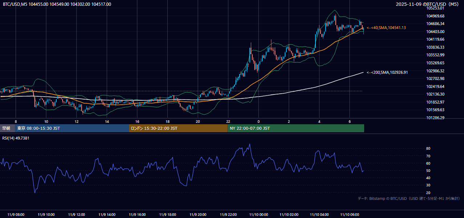Click price axis value 103836.33
Viewport: 464px width, 218px height.
tap(436, 47)
